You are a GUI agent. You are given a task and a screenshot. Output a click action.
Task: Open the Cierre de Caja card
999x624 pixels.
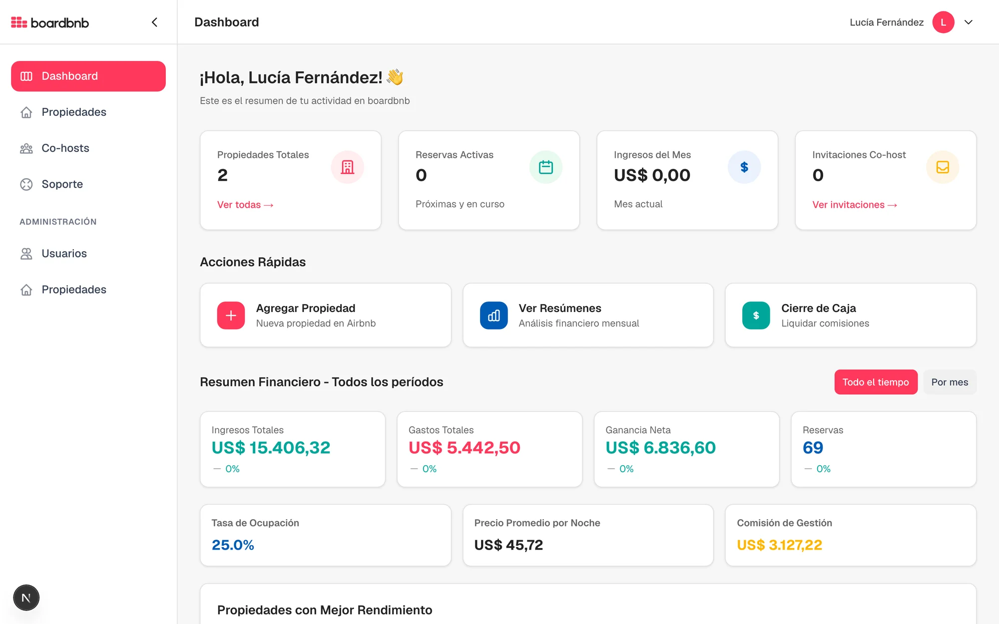coord(851,315)
